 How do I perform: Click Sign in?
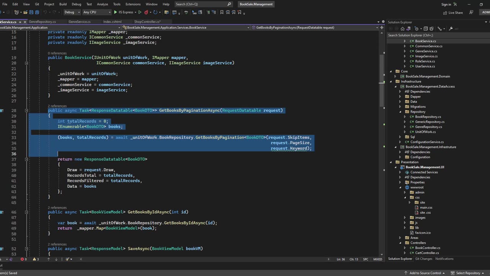click(449, 4)
